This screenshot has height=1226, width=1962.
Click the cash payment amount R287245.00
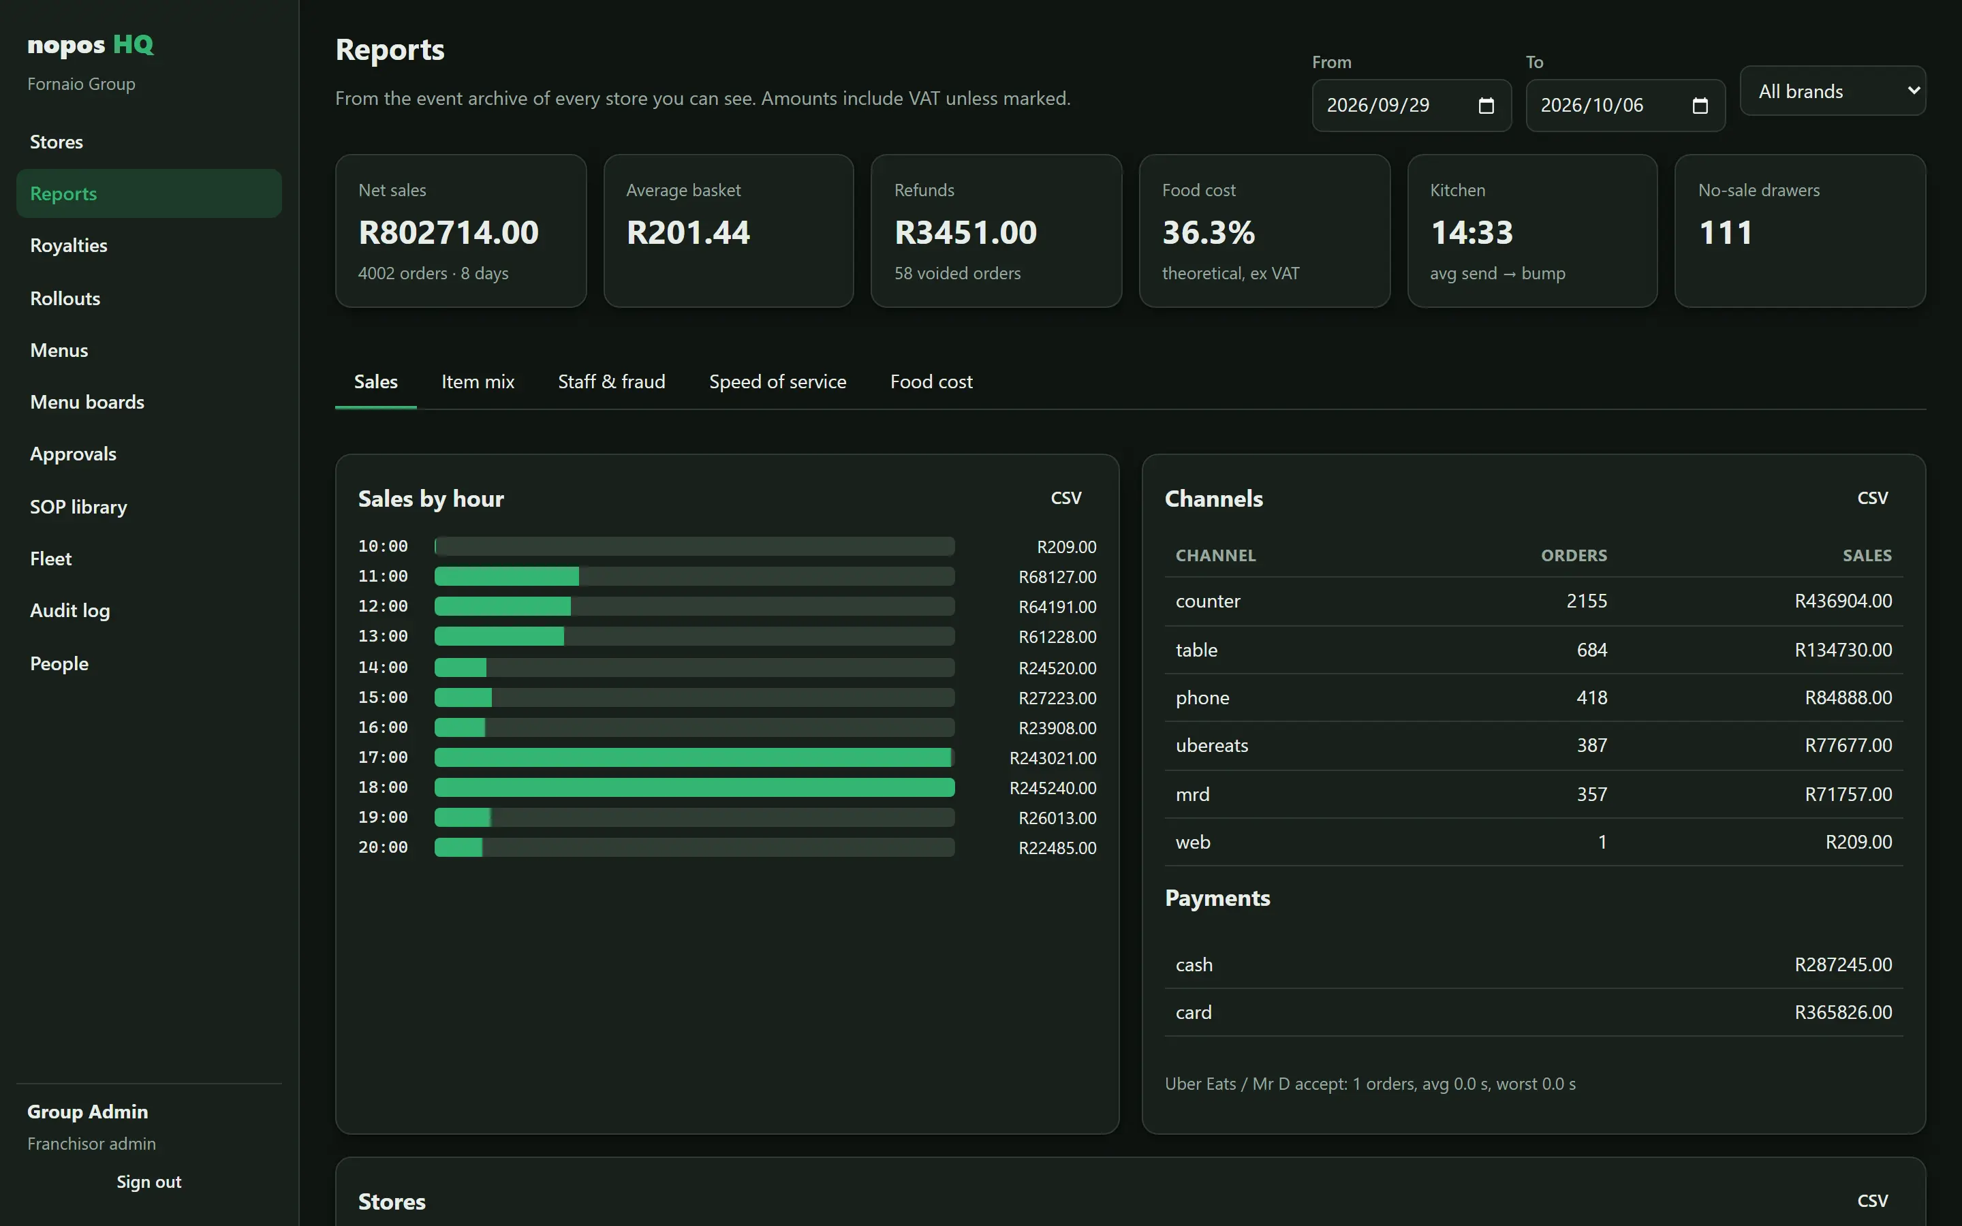pos(1843,965)
